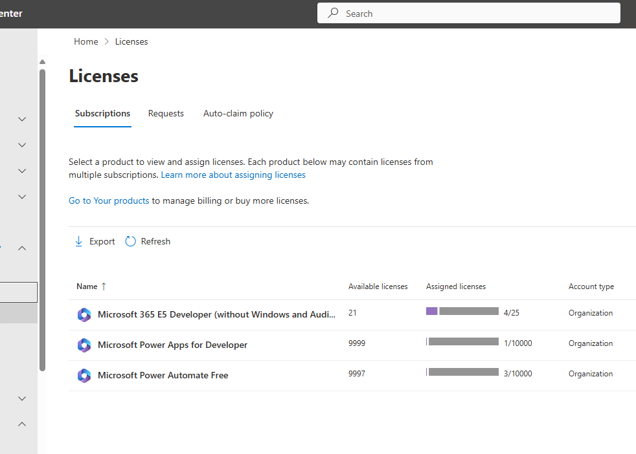
Task: Expand the first collapsed sidebar chevron
Action: (22, 119)
